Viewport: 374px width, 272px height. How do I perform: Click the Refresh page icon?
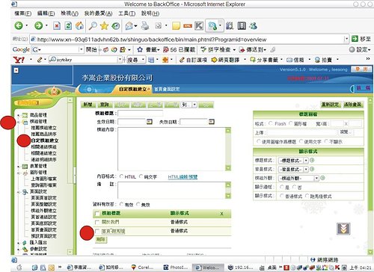(x=68, y=25)
